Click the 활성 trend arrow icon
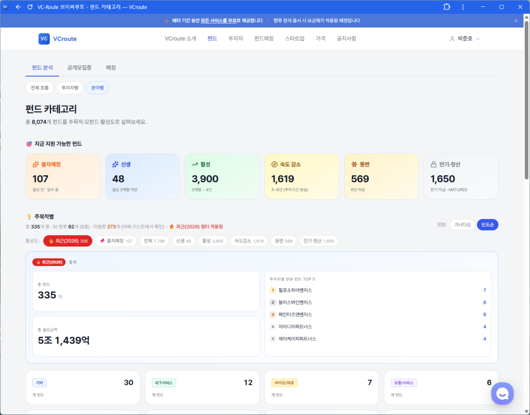Viewport: 530px width, 415px height. (x=195, y=165)
